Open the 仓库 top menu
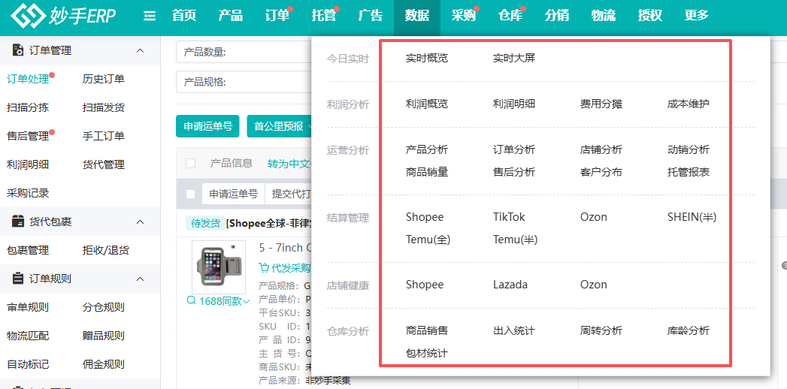787x389 pixels. 510,16
